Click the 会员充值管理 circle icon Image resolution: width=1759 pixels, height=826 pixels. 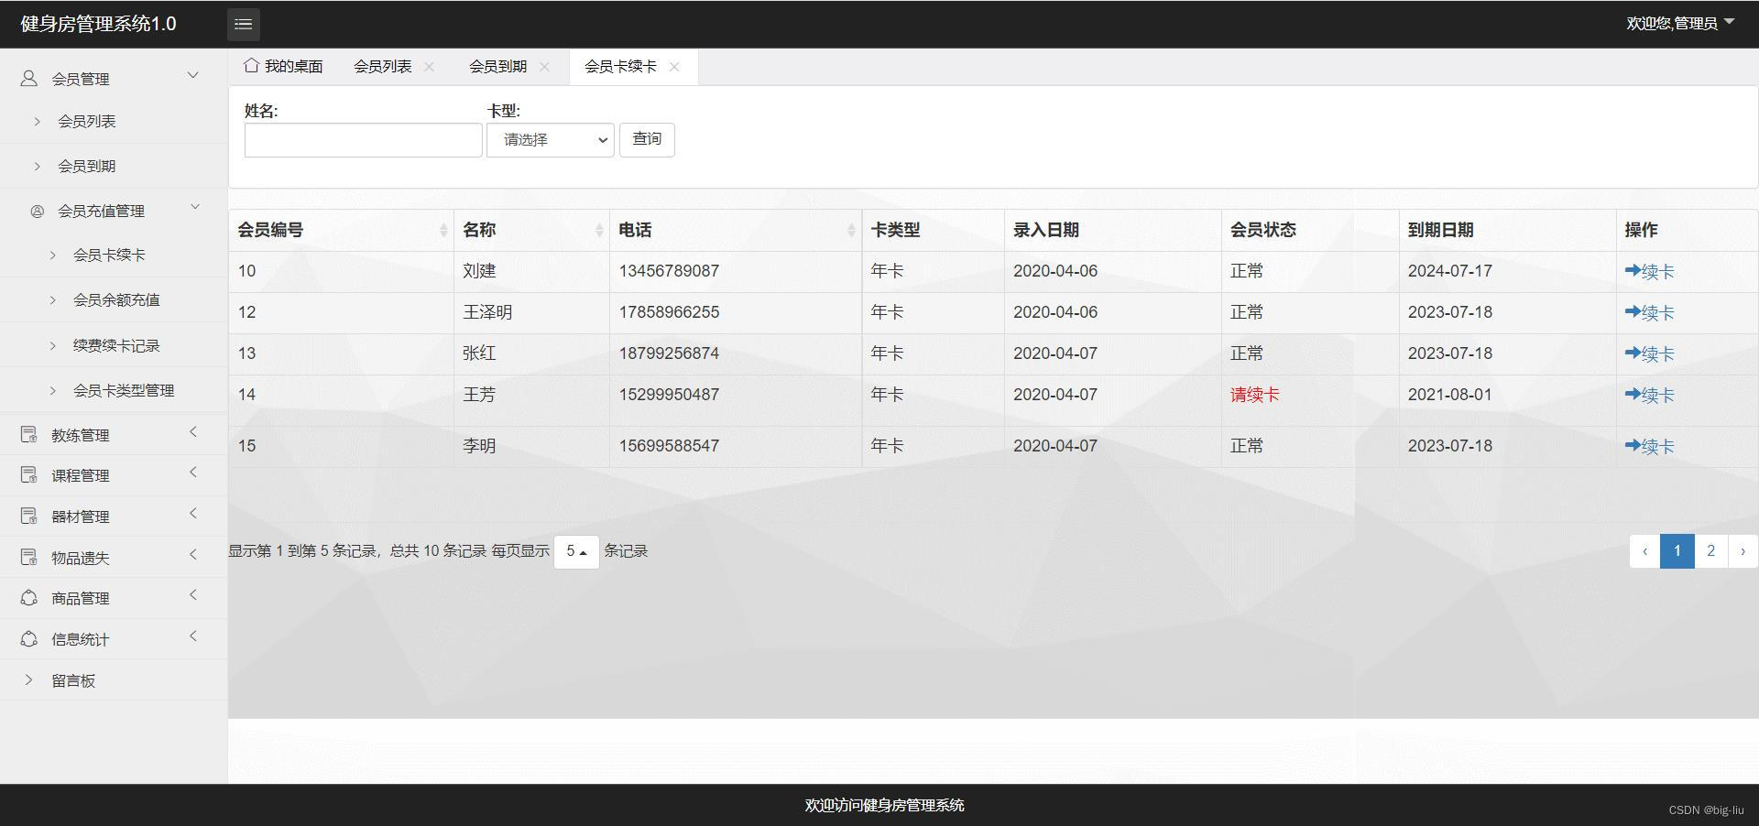[x=38, y=212]
